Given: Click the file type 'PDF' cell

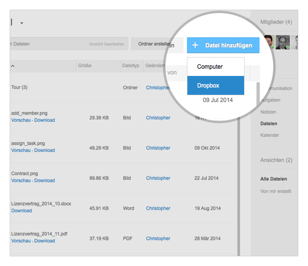Looking at the screenshot, I should click(x=127, y=238).
